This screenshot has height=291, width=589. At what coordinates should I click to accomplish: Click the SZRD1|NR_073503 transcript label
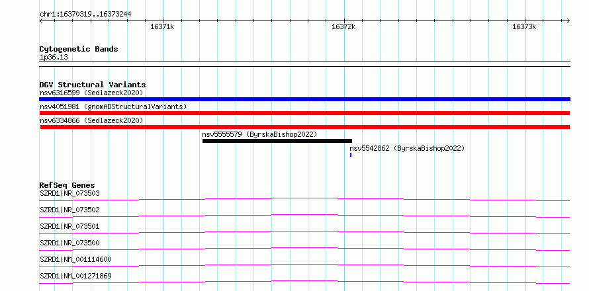pos(69,193)
